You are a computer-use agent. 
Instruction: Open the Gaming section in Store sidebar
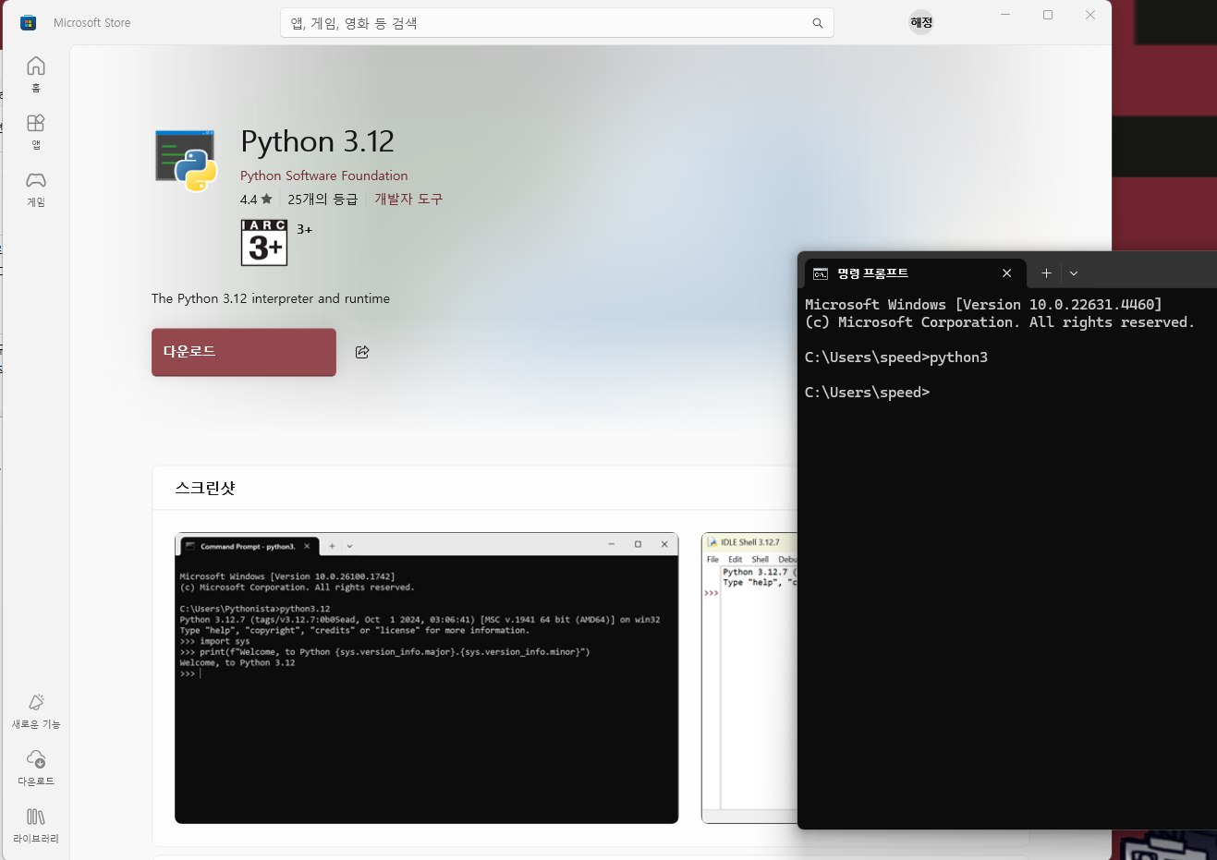point(36,188)
